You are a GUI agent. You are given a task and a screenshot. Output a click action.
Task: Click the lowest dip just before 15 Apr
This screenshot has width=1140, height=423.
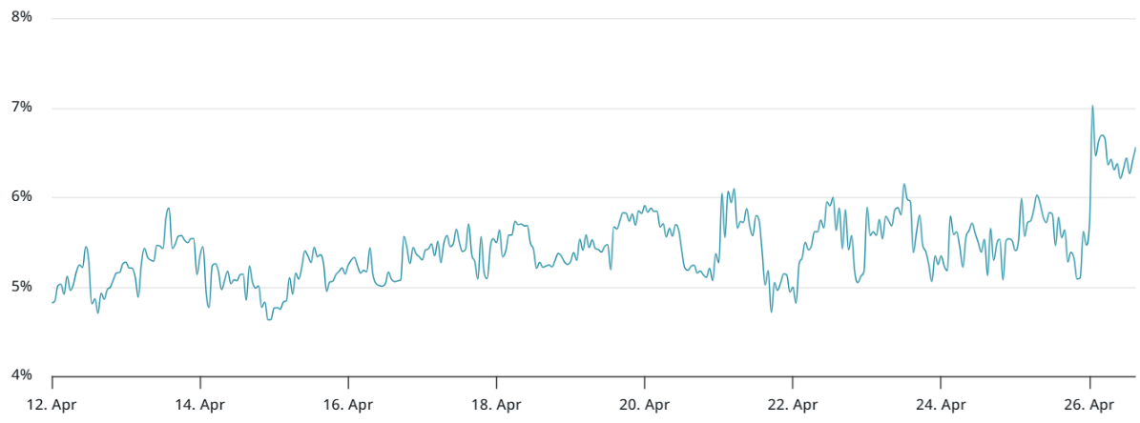pyautogui.click(x=269, y=319)
